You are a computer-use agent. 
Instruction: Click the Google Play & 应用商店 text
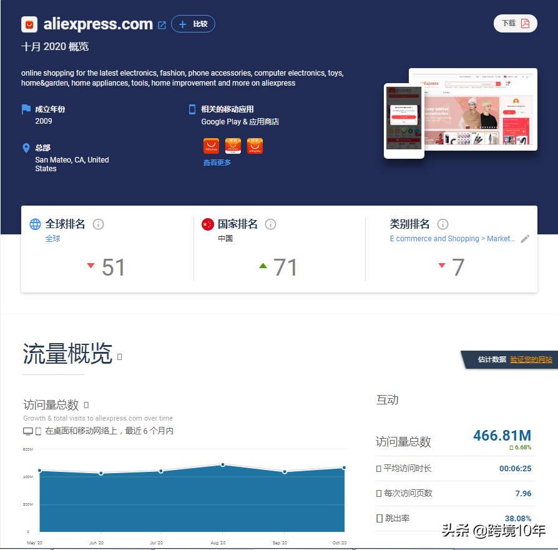240,121
